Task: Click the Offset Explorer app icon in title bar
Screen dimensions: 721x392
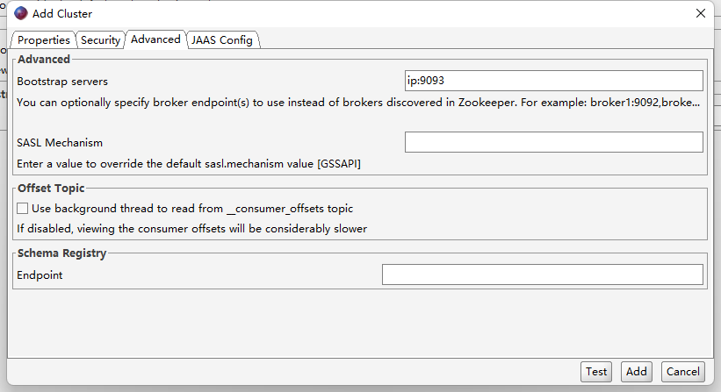Action: tap(20, 13)
